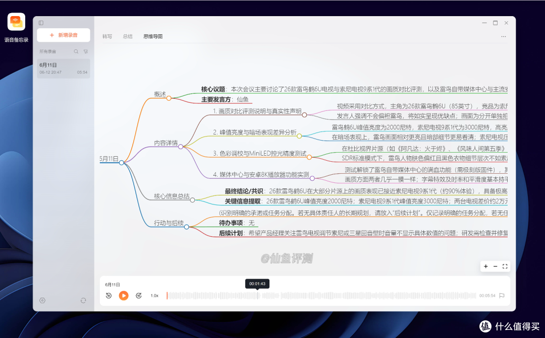
Task: Click the 待办事项：无 node
Action: 237,223
